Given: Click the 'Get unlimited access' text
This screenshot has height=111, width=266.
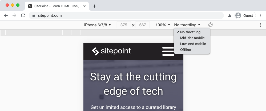Looking at the screenshot, I should pos(133,107).
